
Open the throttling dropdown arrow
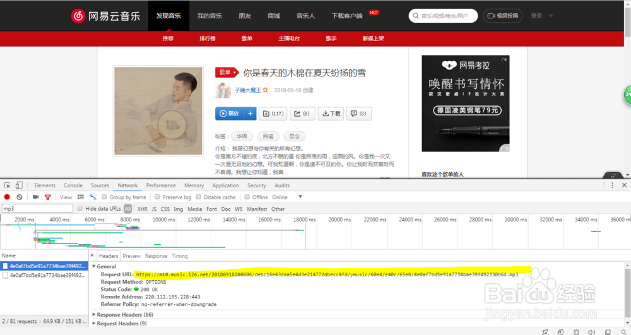300,197
